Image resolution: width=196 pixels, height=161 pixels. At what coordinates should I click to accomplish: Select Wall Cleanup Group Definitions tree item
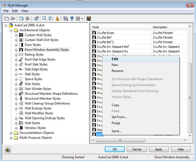tap(47, 103)
